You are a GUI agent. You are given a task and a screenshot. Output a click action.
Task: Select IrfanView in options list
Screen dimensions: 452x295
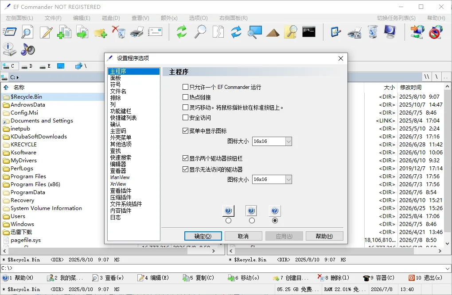[120, 177]
